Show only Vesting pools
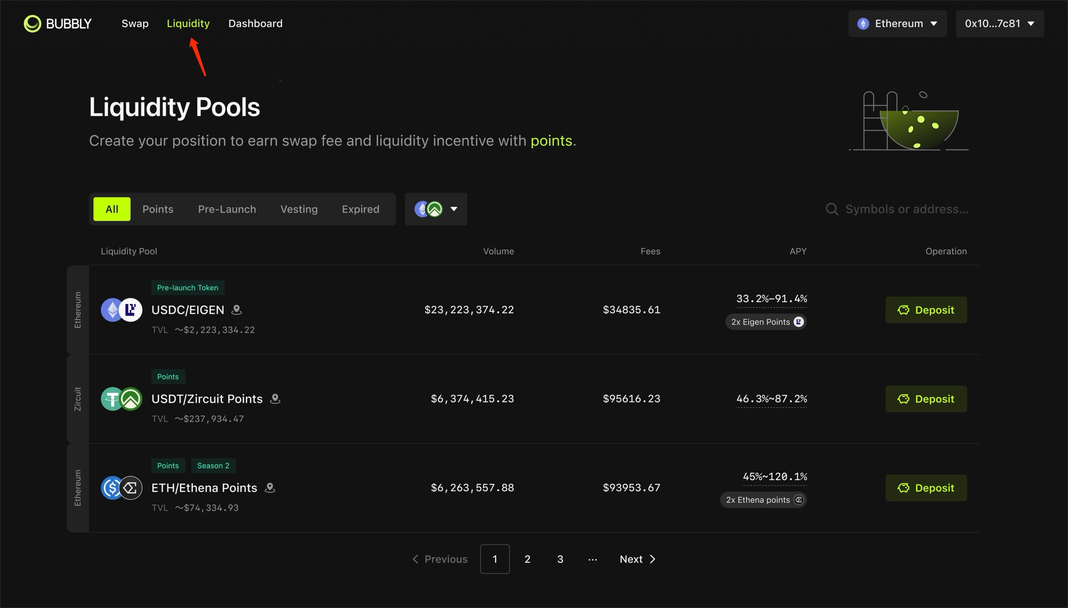 [299, 209]
